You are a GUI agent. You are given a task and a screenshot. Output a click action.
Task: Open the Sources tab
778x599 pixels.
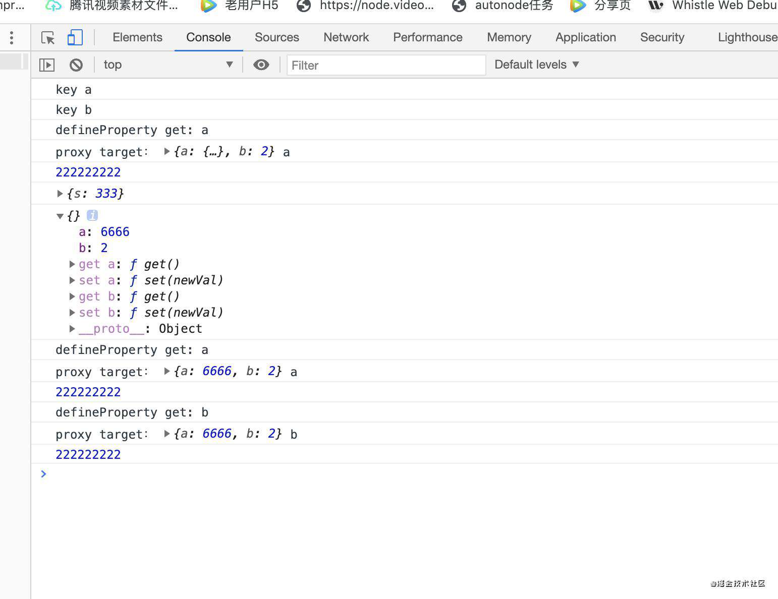[x=277, y=37]
